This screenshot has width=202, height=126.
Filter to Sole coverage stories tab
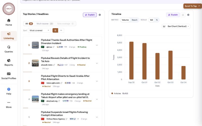(x=65, y=24)
